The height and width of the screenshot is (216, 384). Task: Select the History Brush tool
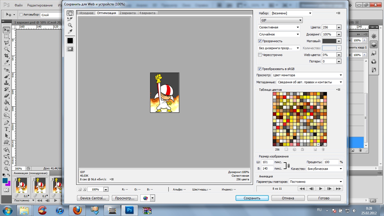click(6, 89)
